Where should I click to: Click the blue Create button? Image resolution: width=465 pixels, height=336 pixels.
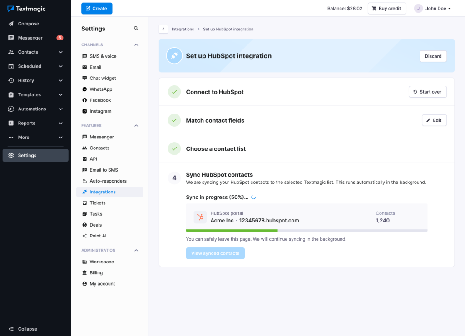pyautogui.click(x=97, y=8)
